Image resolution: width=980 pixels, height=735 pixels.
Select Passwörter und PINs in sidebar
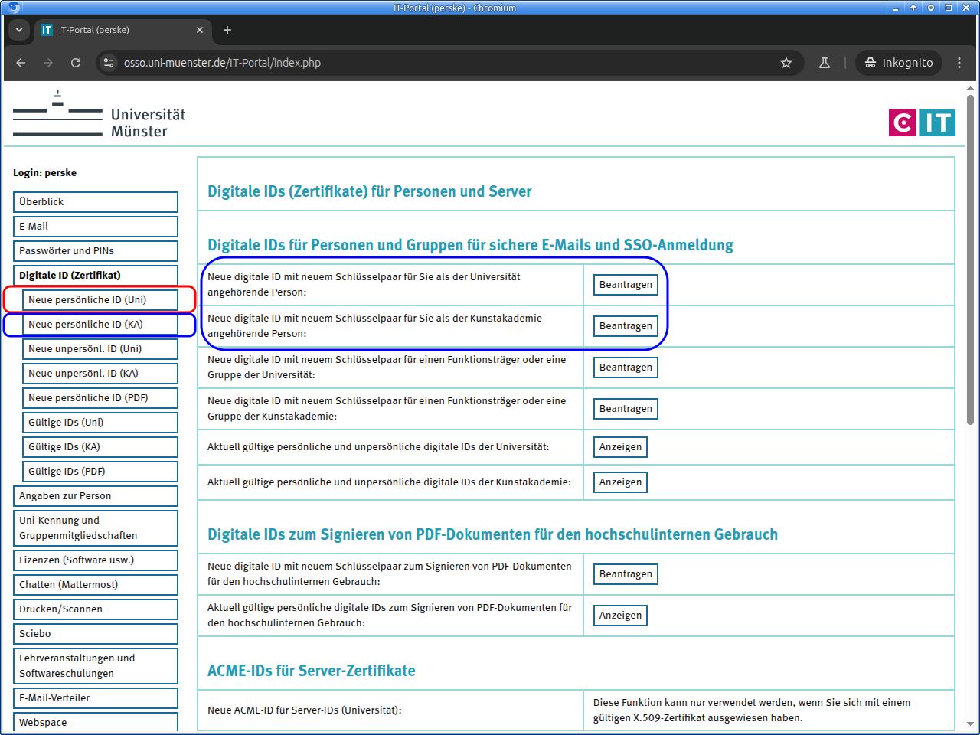coord(96,251)
